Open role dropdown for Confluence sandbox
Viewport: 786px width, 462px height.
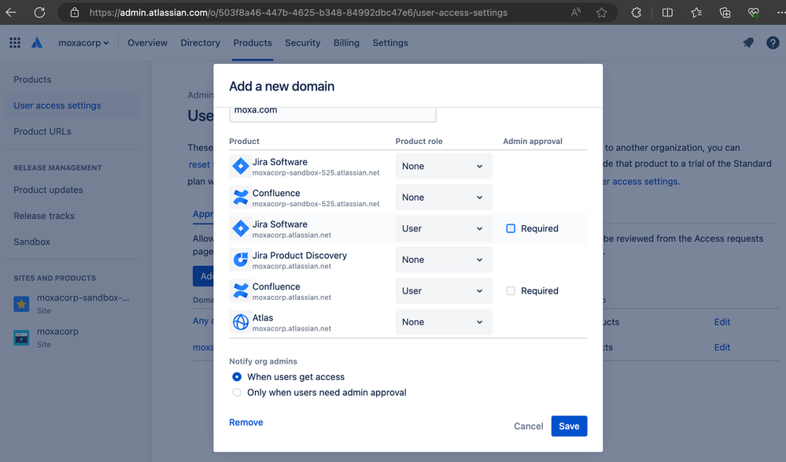[x=444, y=197]
